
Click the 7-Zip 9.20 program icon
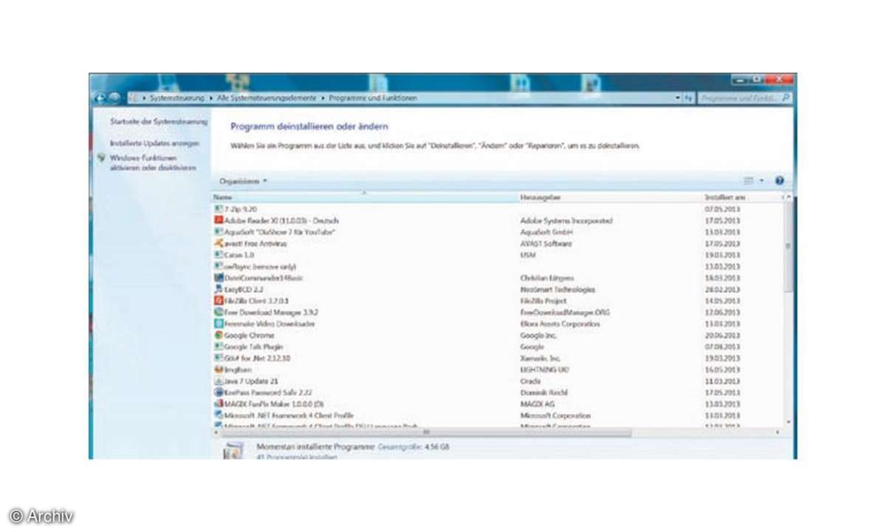tap(218, 209)
